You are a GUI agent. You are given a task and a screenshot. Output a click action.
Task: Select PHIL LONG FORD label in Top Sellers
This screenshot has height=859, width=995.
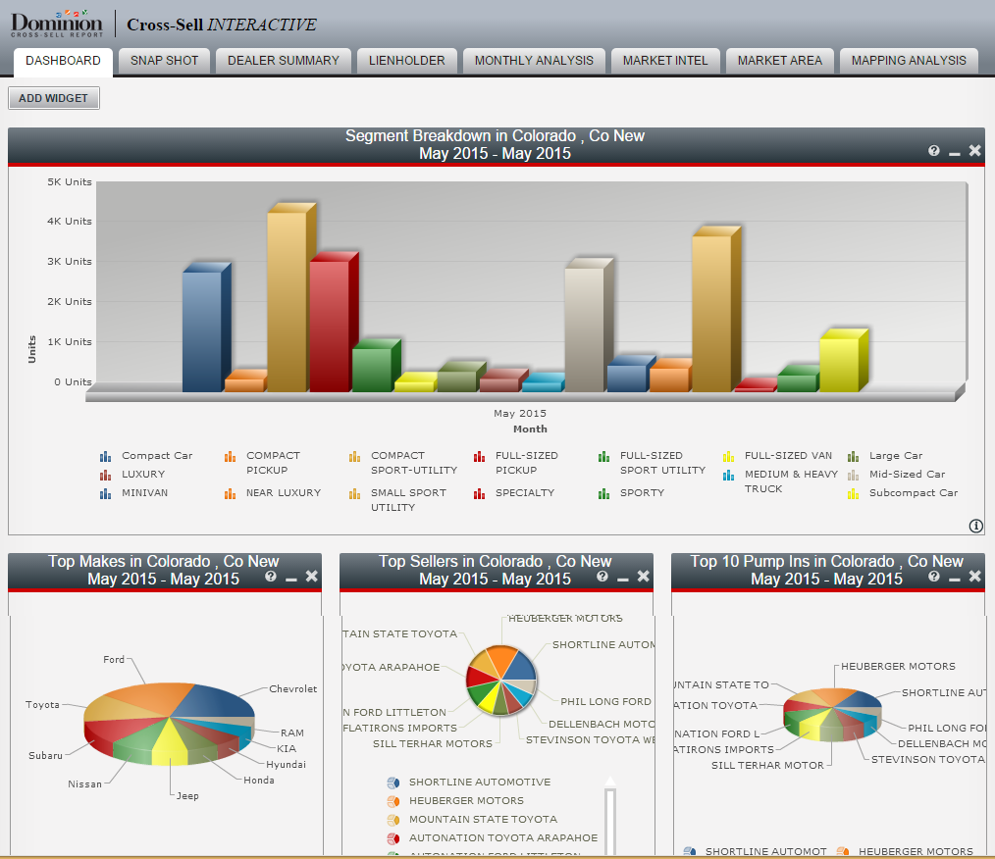click(x=605, y=701)
